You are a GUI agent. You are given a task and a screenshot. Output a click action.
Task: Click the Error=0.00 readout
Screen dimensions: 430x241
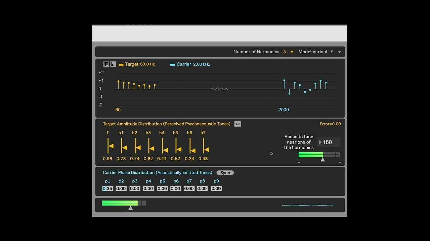(x=330, y=124)
